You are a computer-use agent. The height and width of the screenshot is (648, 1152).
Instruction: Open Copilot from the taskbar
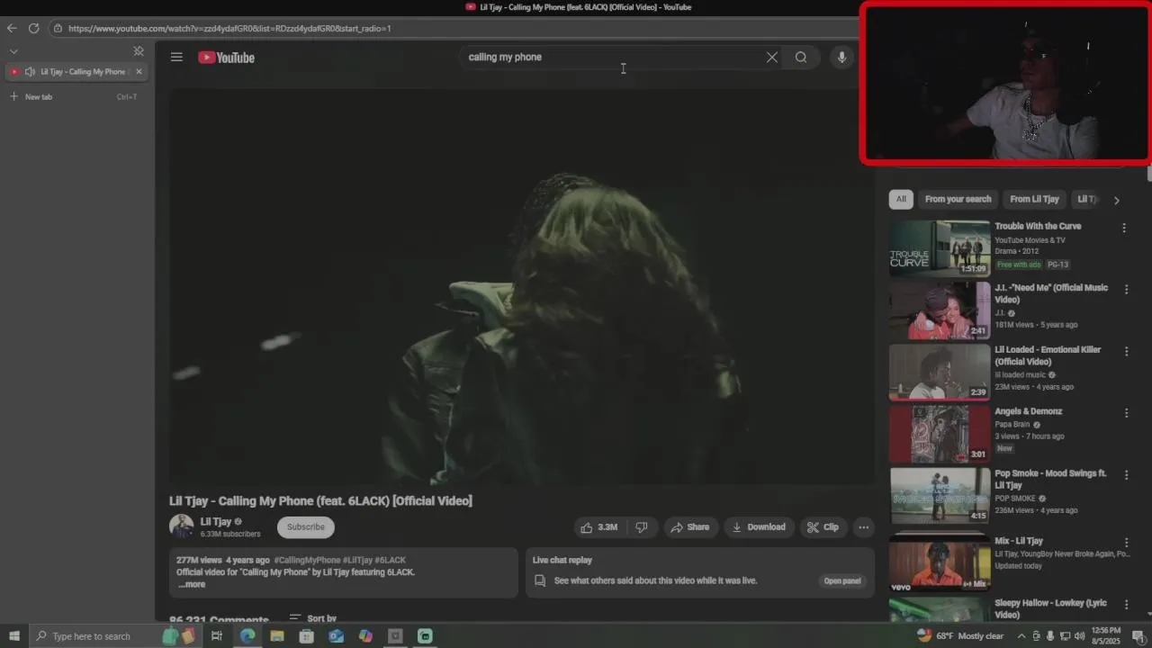[365, 636]
